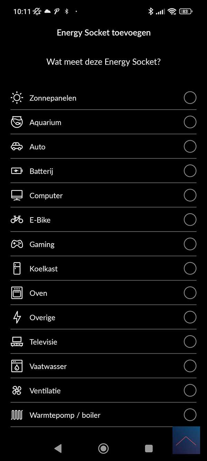
Task: Tap the Gaming controller icon
Action: tap(17, 244)
